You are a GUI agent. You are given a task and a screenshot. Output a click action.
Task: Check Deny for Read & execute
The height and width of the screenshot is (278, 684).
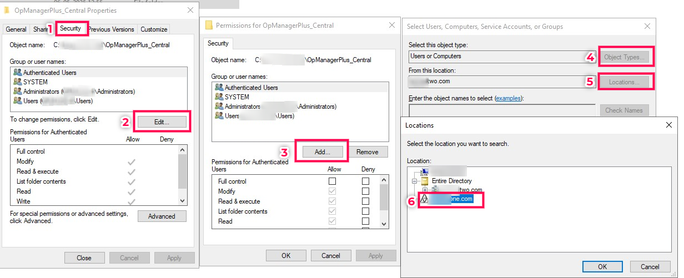click(x=366, y=201)
